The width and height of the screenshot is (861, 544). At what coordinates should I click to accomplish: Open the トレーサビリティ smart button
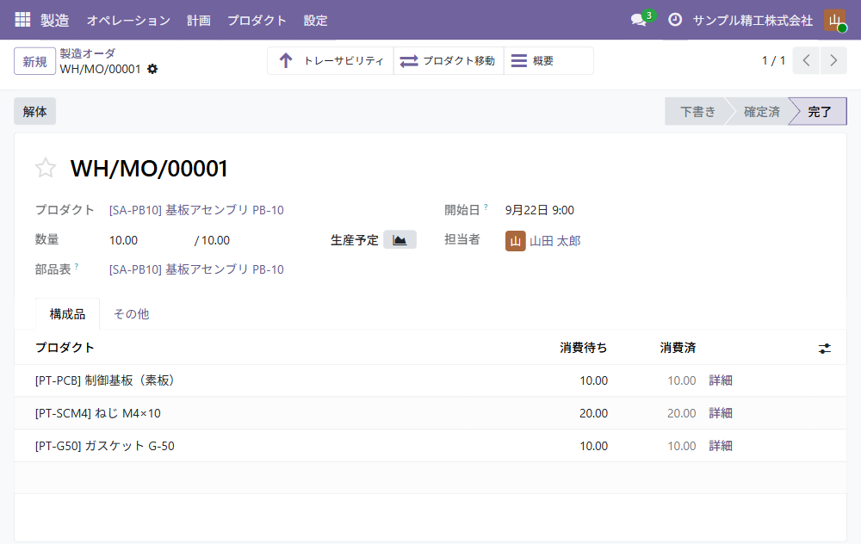(331, 60)
